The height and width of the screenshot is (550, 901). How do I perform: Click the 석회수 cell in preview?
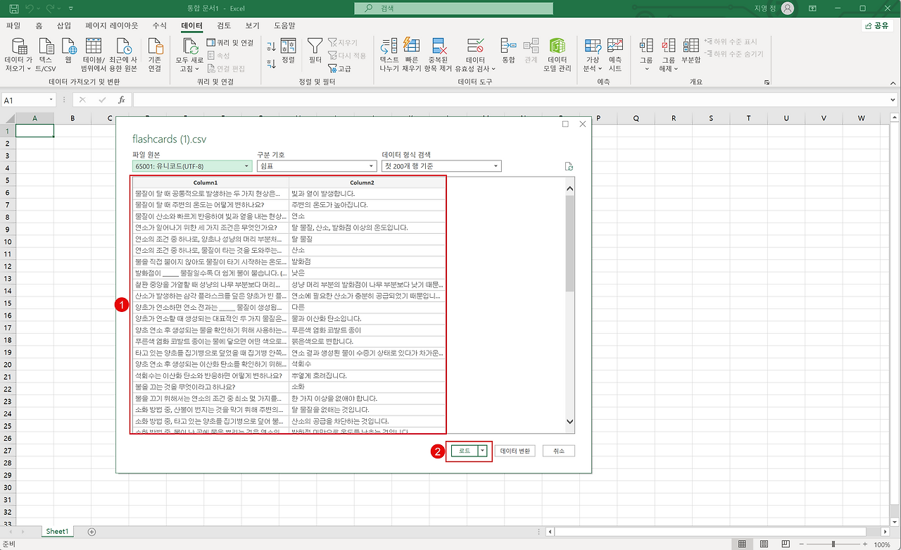tap(367, 364)
